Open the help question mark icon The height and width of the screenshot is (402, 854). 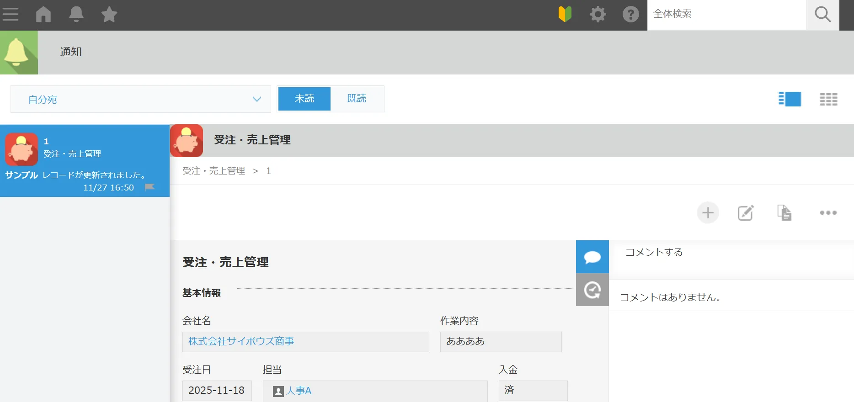pyautogui.click(x=630, y=15)
